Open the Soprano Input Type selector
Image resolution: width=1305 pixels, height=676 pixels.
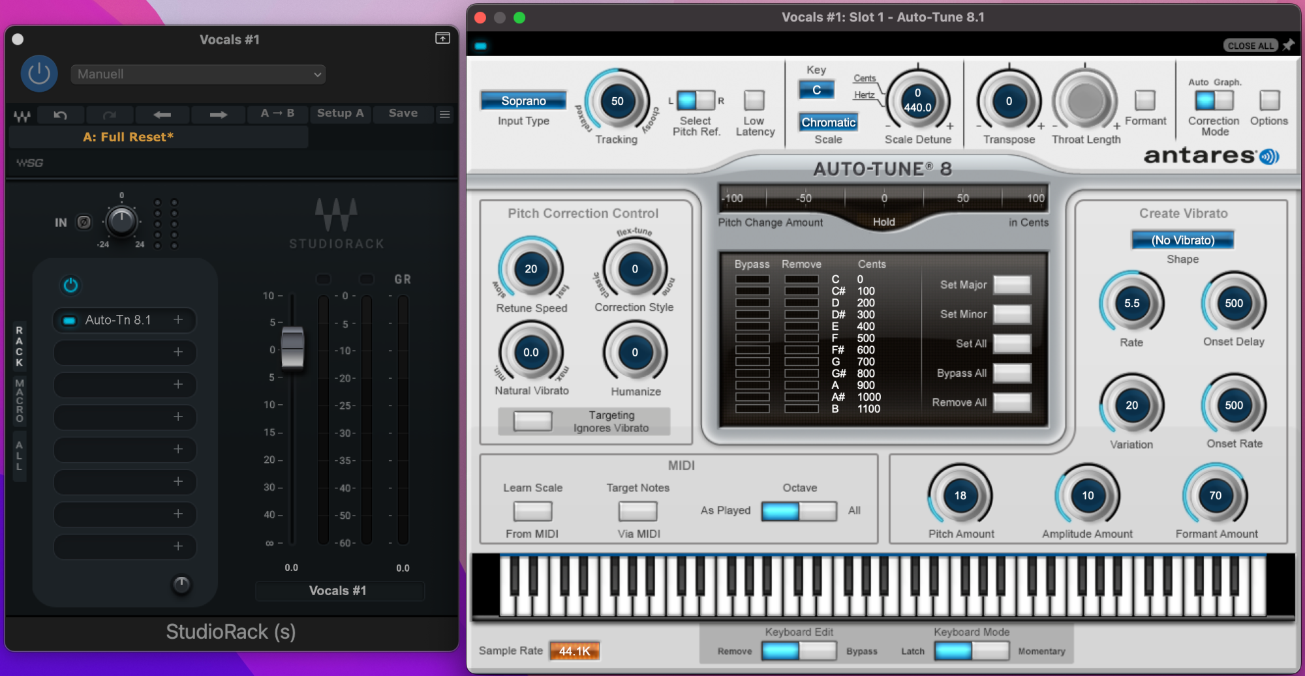pos(523,100)
